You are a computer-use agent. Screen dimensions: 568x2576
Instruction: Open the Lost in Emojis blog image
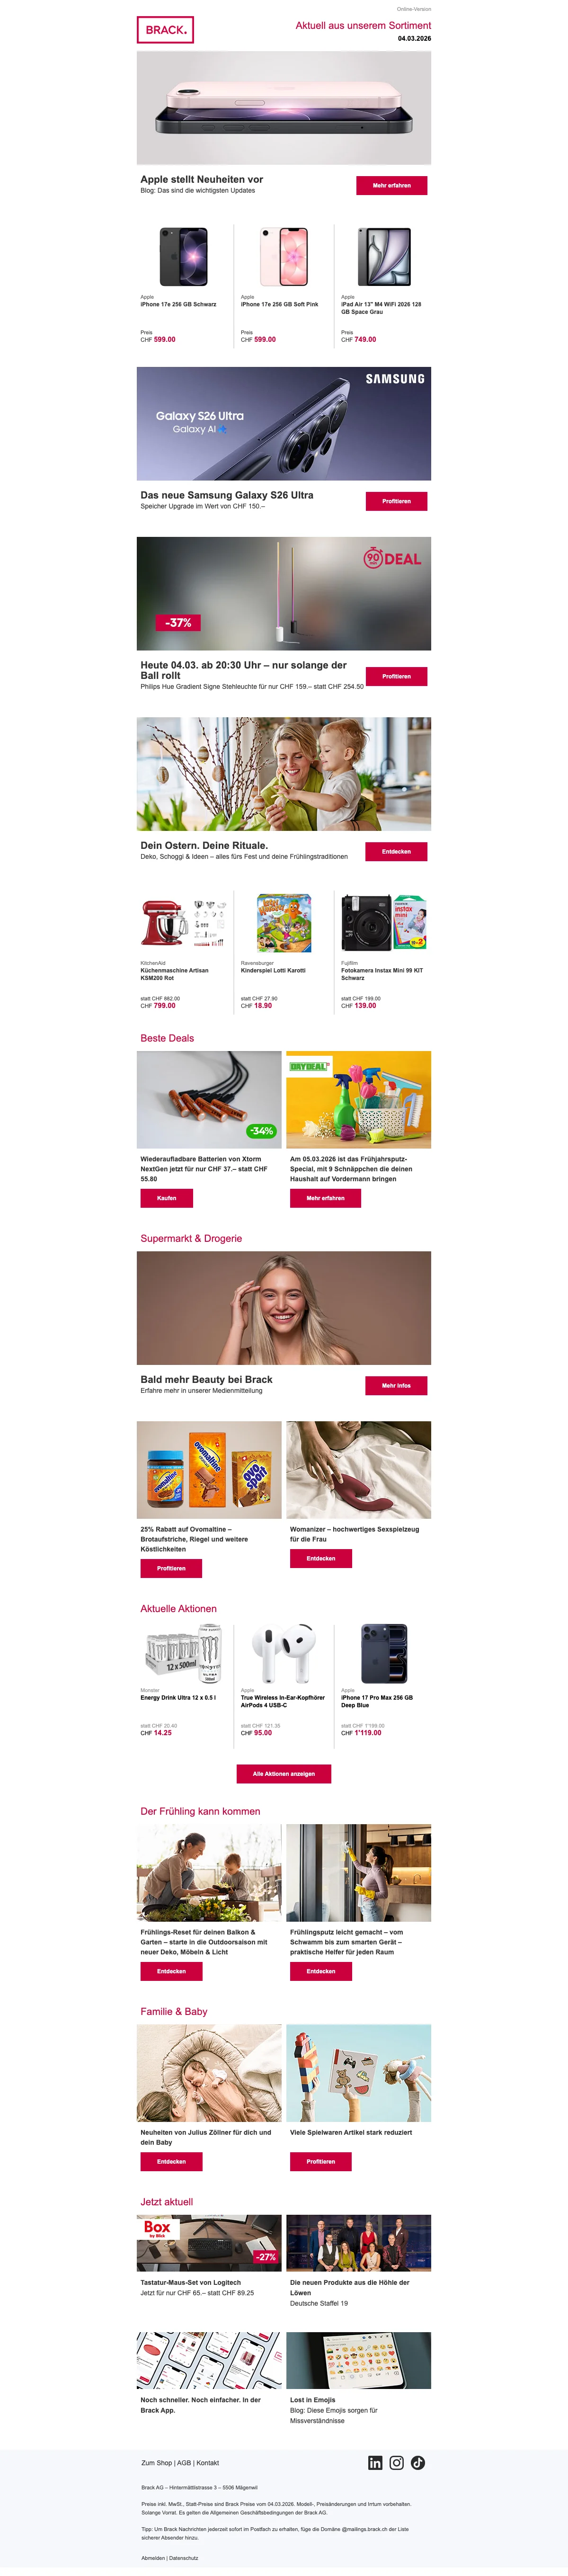point(359,2360)
